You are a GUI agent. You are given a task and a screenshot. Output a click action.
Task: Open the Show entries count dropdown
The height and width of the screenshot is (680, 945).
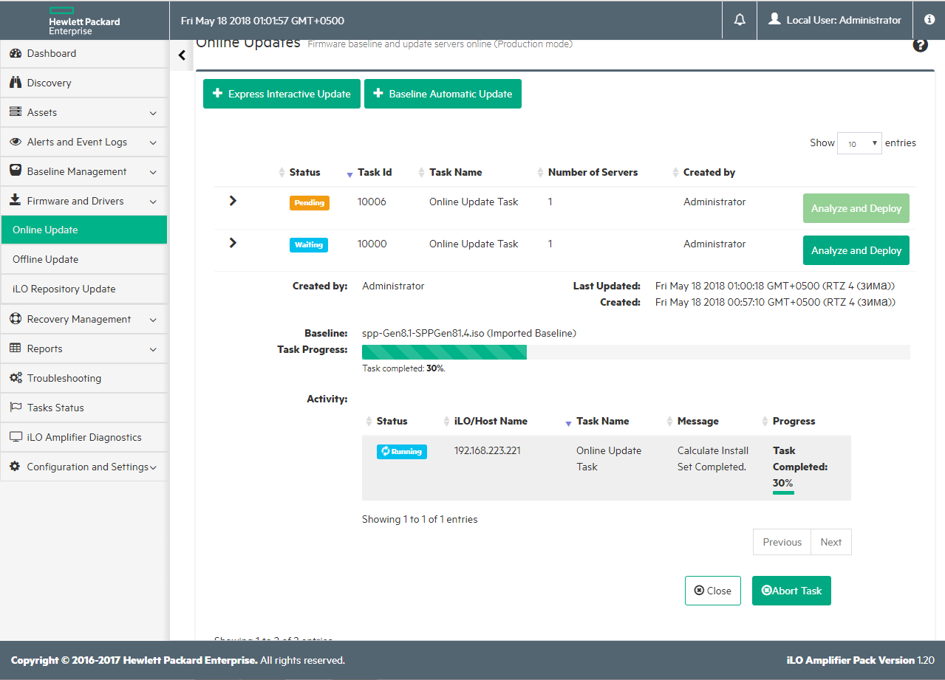click(859, 143)
